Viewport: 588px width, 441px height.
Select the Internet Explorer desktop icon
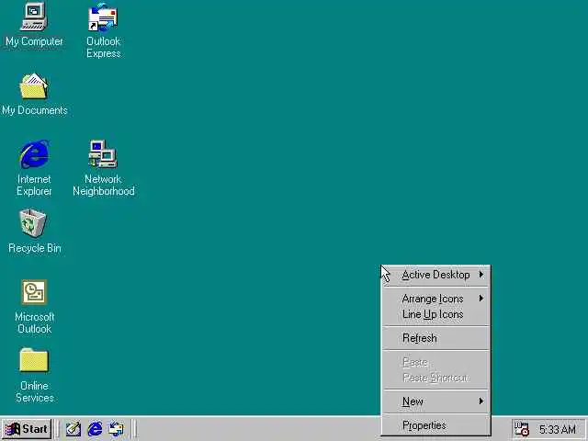click(x=34, y=154)
